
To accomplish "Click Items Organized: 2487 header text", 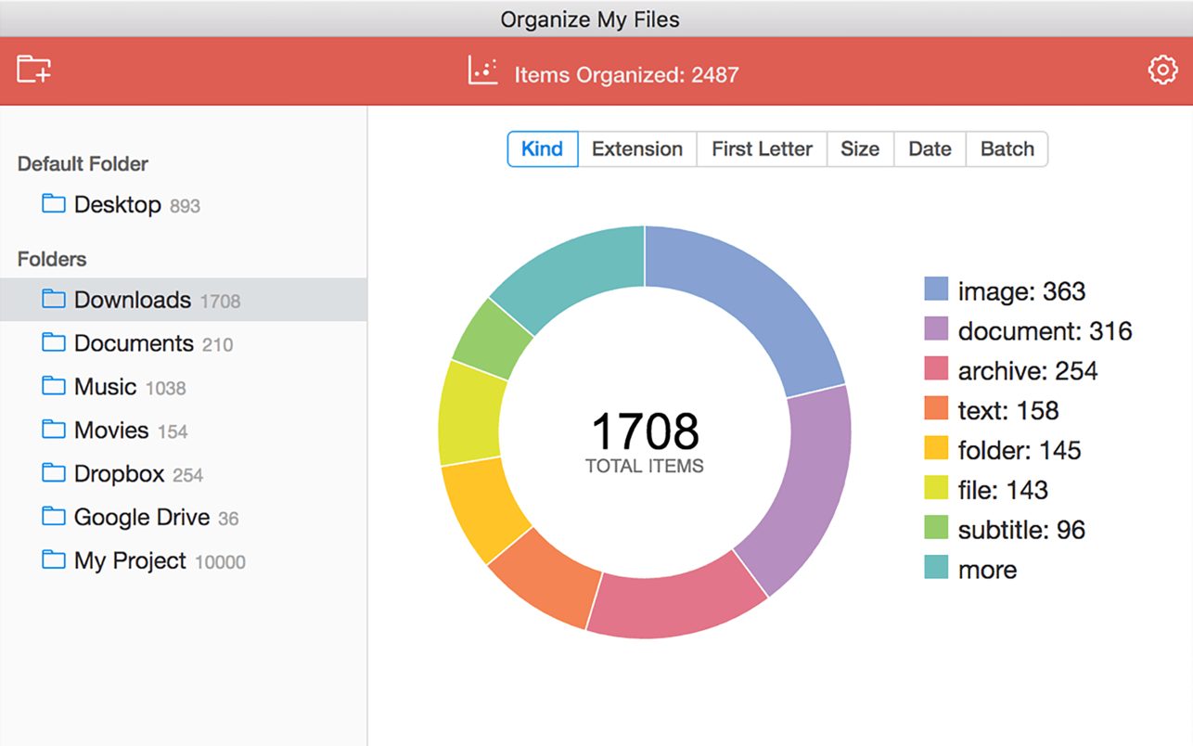I will [x=626, y=74].
